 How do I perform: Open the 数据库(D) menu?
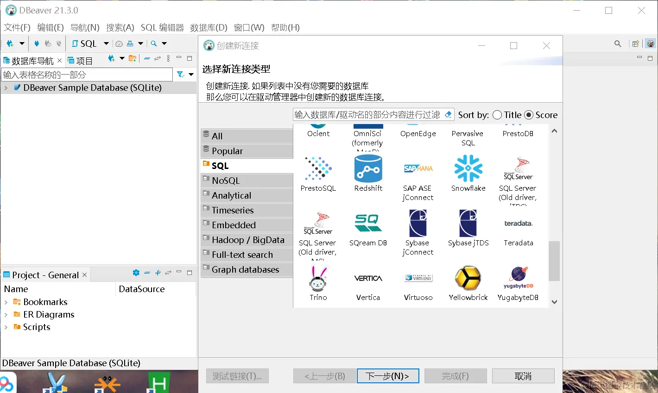209,27
